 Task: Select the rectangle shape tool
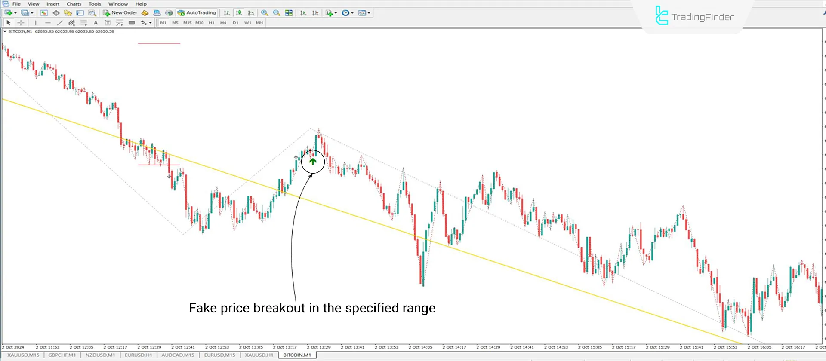132,23
